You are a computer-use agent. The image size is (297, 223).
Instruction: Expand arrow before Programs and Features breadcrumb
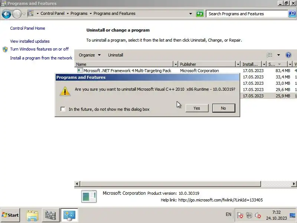91,13
